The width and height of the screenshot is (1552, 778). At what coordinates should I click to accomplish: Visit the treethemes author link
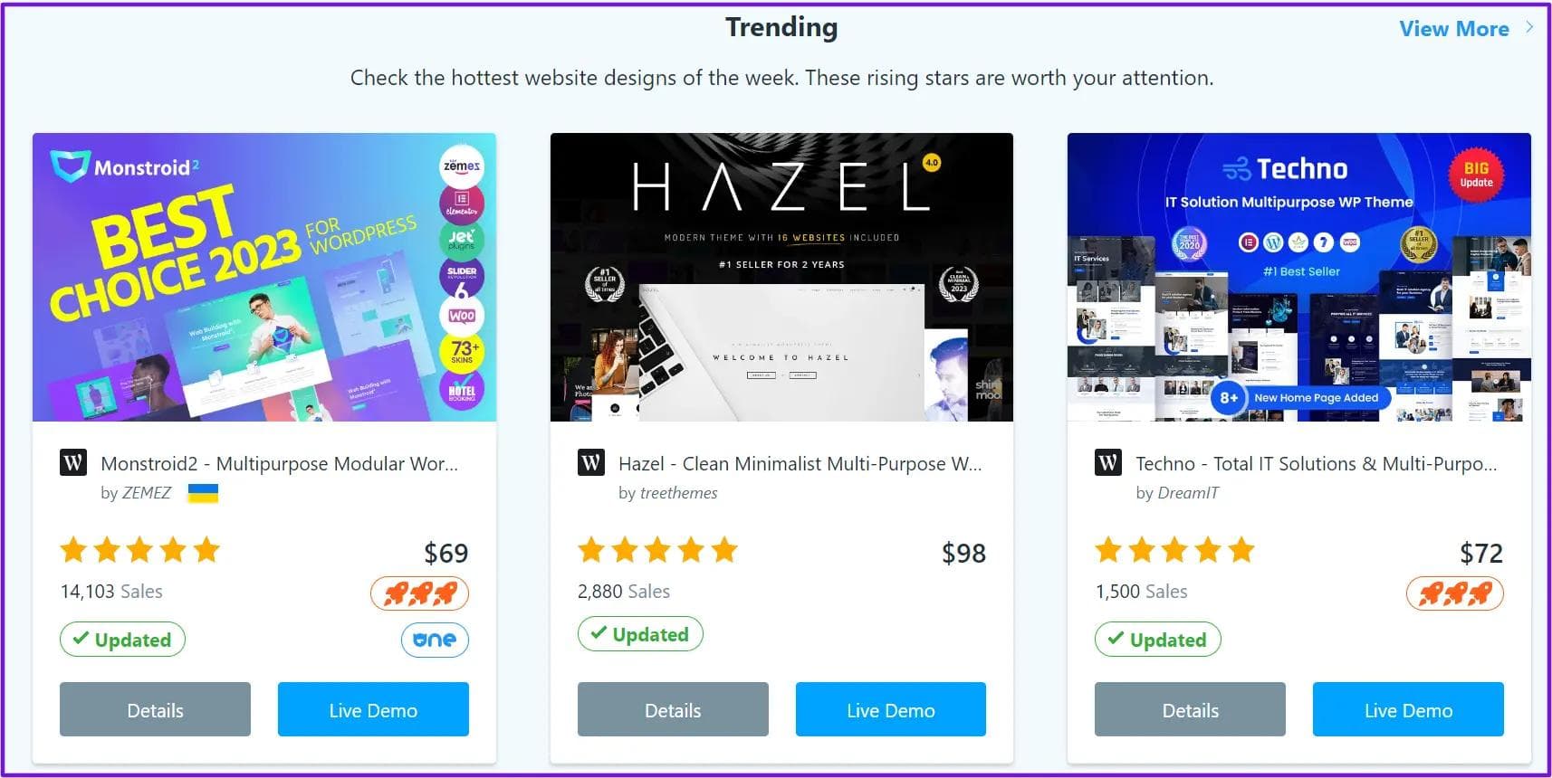[678, 493]
